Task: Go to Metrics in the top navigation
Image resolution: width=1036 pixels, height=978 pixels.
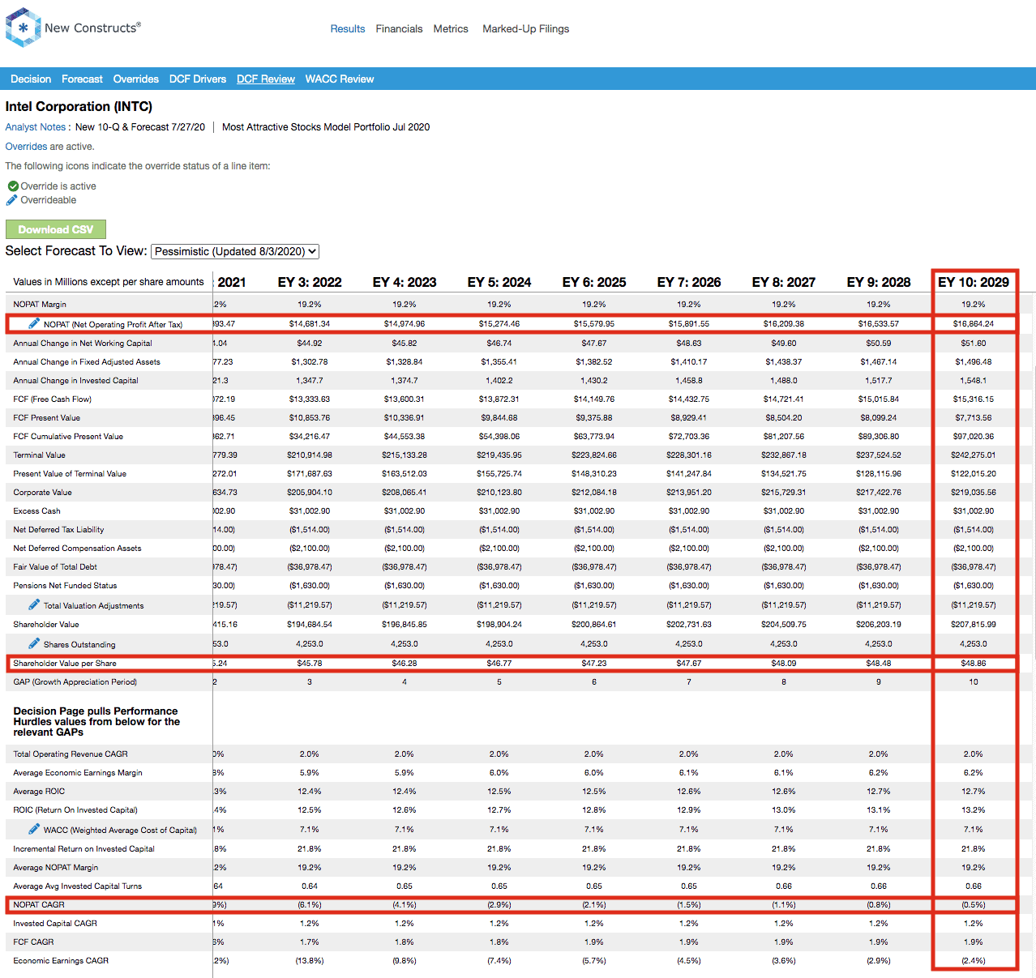Action: pos(451,29)
